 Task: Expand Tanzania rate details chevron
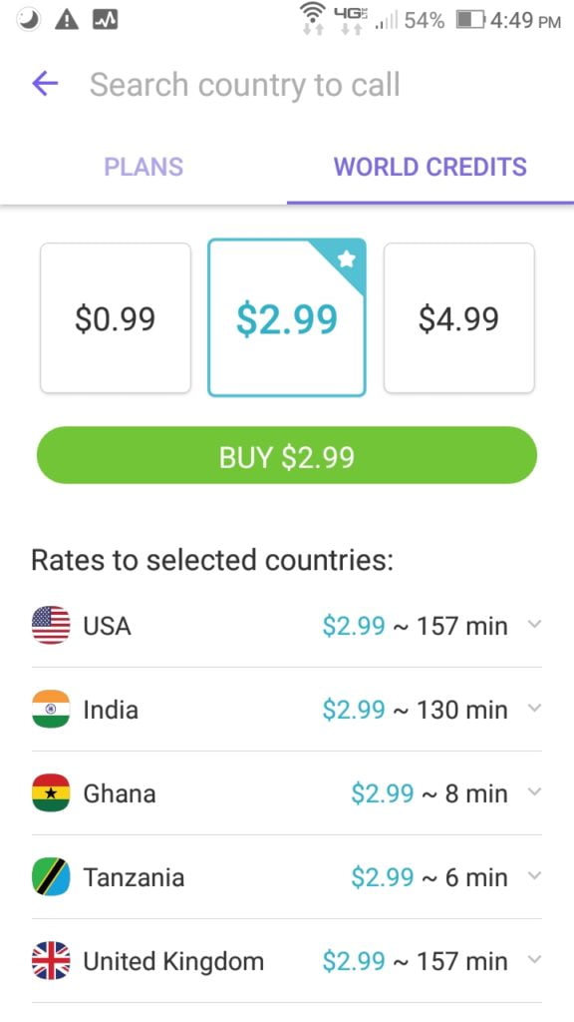[x=534, y=876]
